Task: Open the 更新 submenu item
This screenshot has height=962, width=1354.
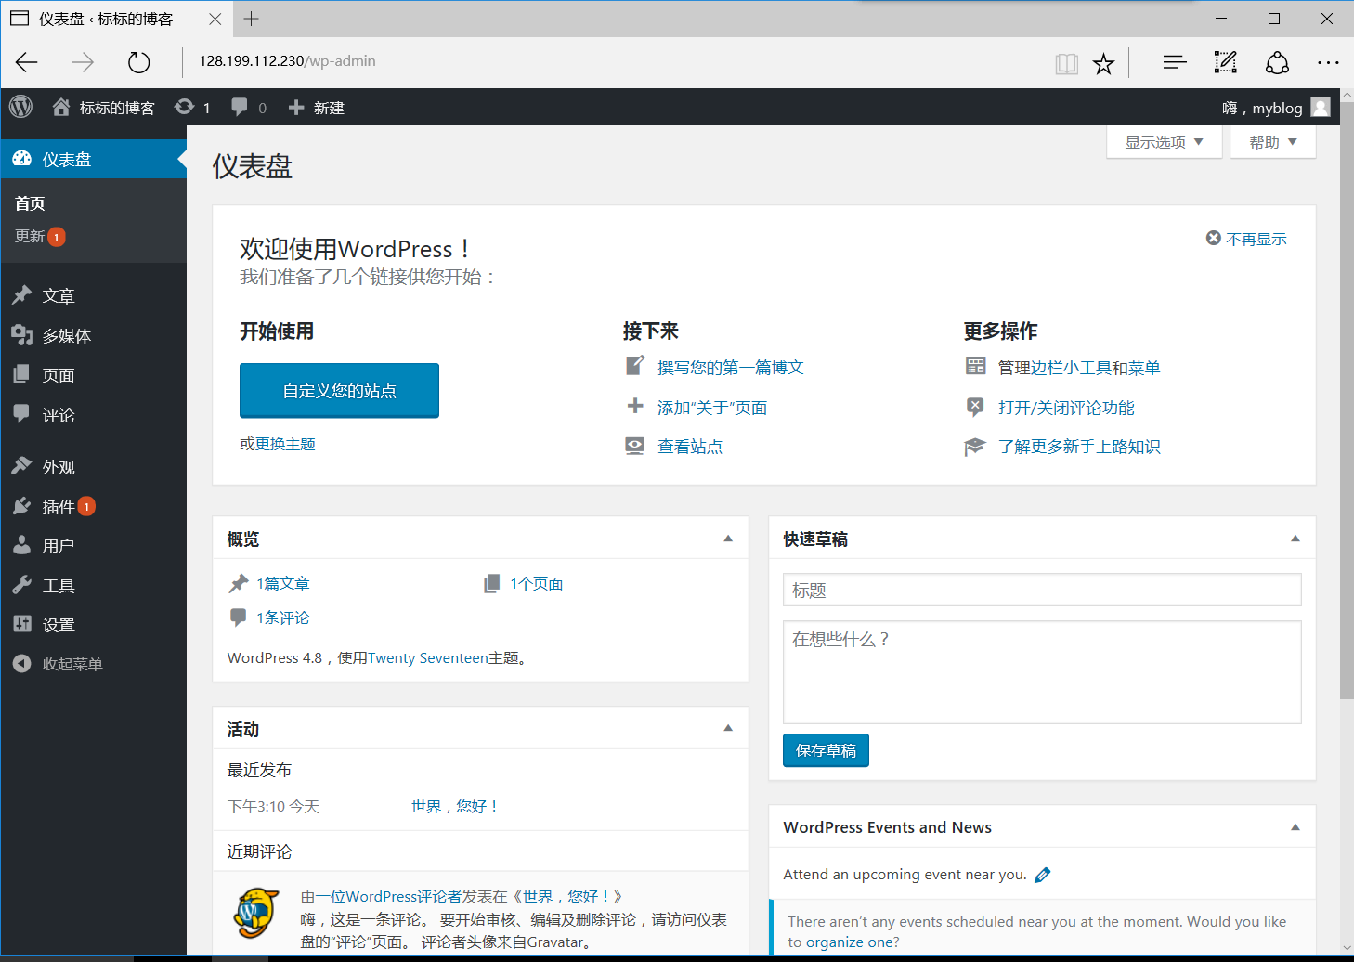Action: (x=40, y=237)
